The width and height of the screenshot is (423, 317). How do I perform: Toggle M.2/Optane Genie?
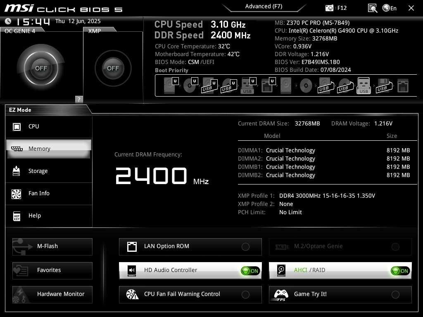click(x=340, y=246)
